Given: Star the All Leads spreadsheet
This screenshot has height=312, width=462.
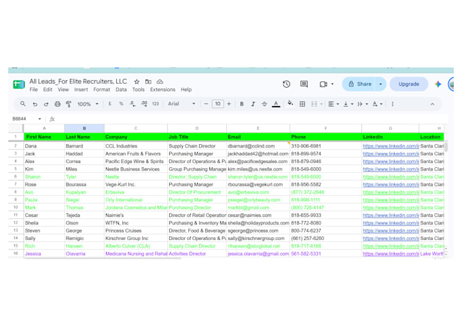Looking at the screenshot, I should point(137,82).
